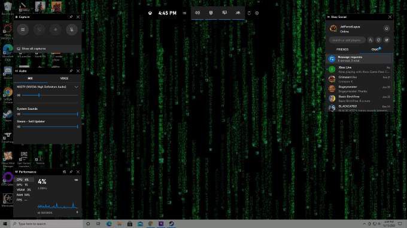Click the mouse click-through icon on Game Bar

(x=249, y=13)
